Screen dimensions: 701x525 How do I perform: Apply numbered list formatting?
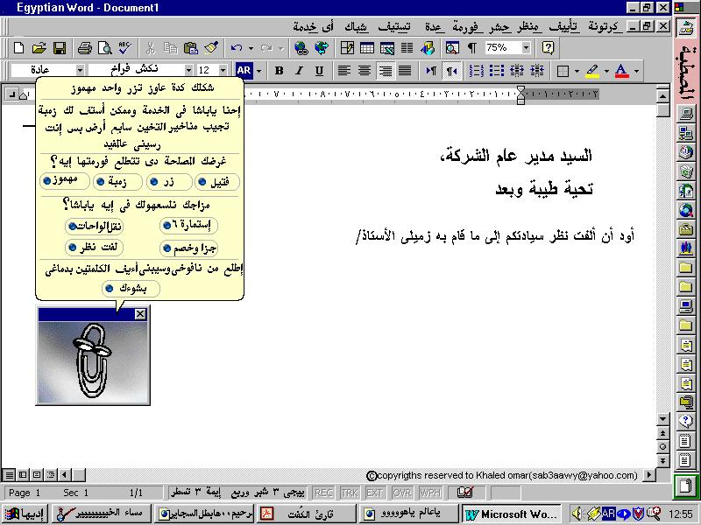point(477,71)
